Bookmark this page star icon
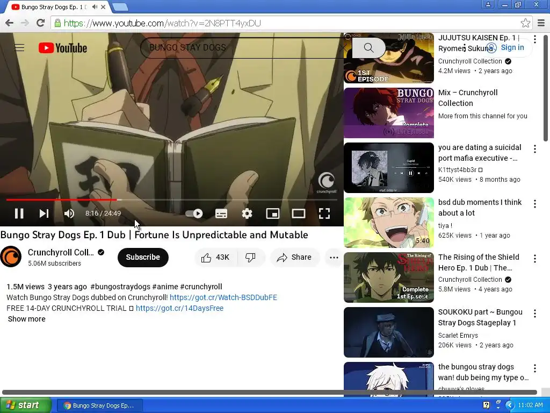The height and width of the screenshot is (413, 550). click(x=525, y=23)
